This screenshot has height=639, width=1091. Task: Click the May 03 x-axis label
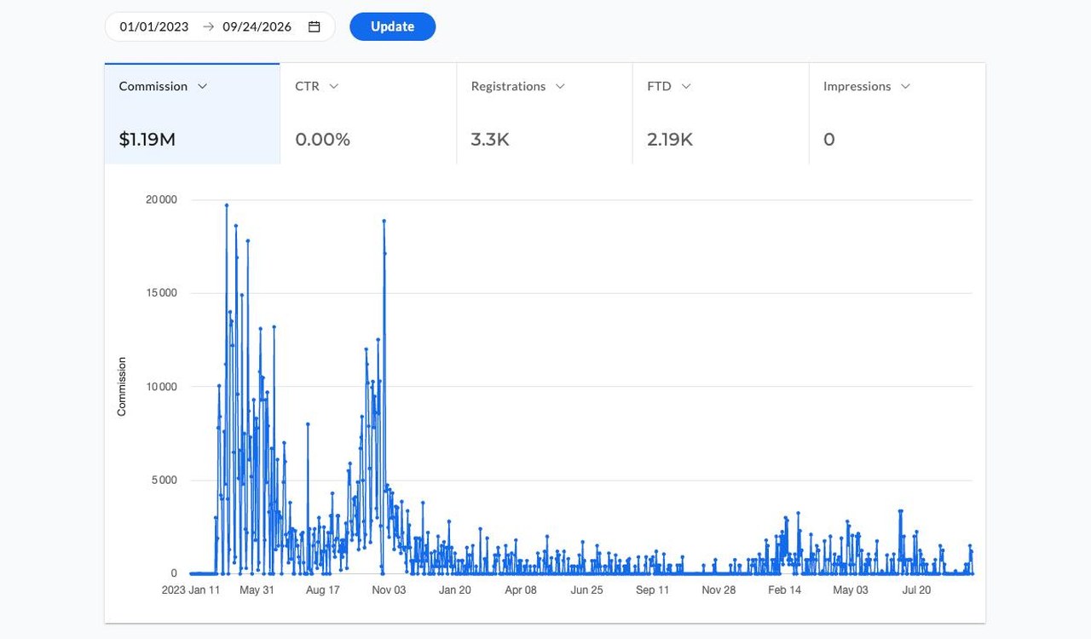pyautogui.click(x=851, y=590)
